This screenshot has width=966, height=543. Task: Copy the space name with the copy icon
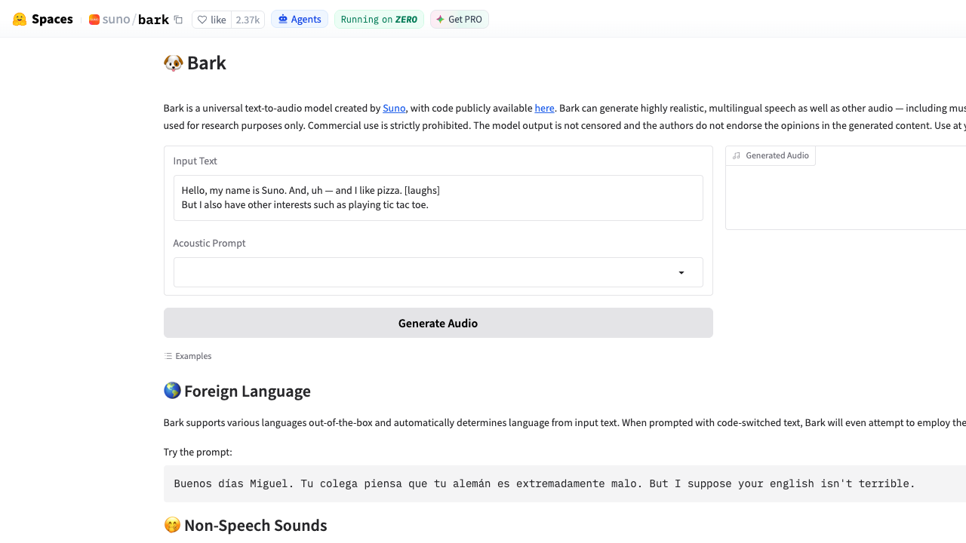click(x=178, y=20)
